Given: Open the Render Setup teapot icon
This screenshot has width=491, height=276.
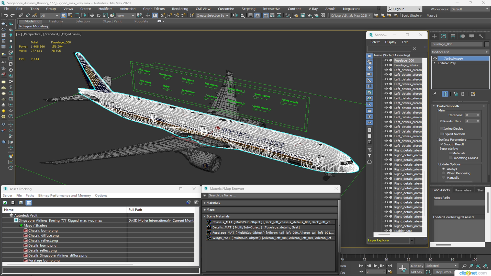Looking at the screenshot, I should point(296,15).
